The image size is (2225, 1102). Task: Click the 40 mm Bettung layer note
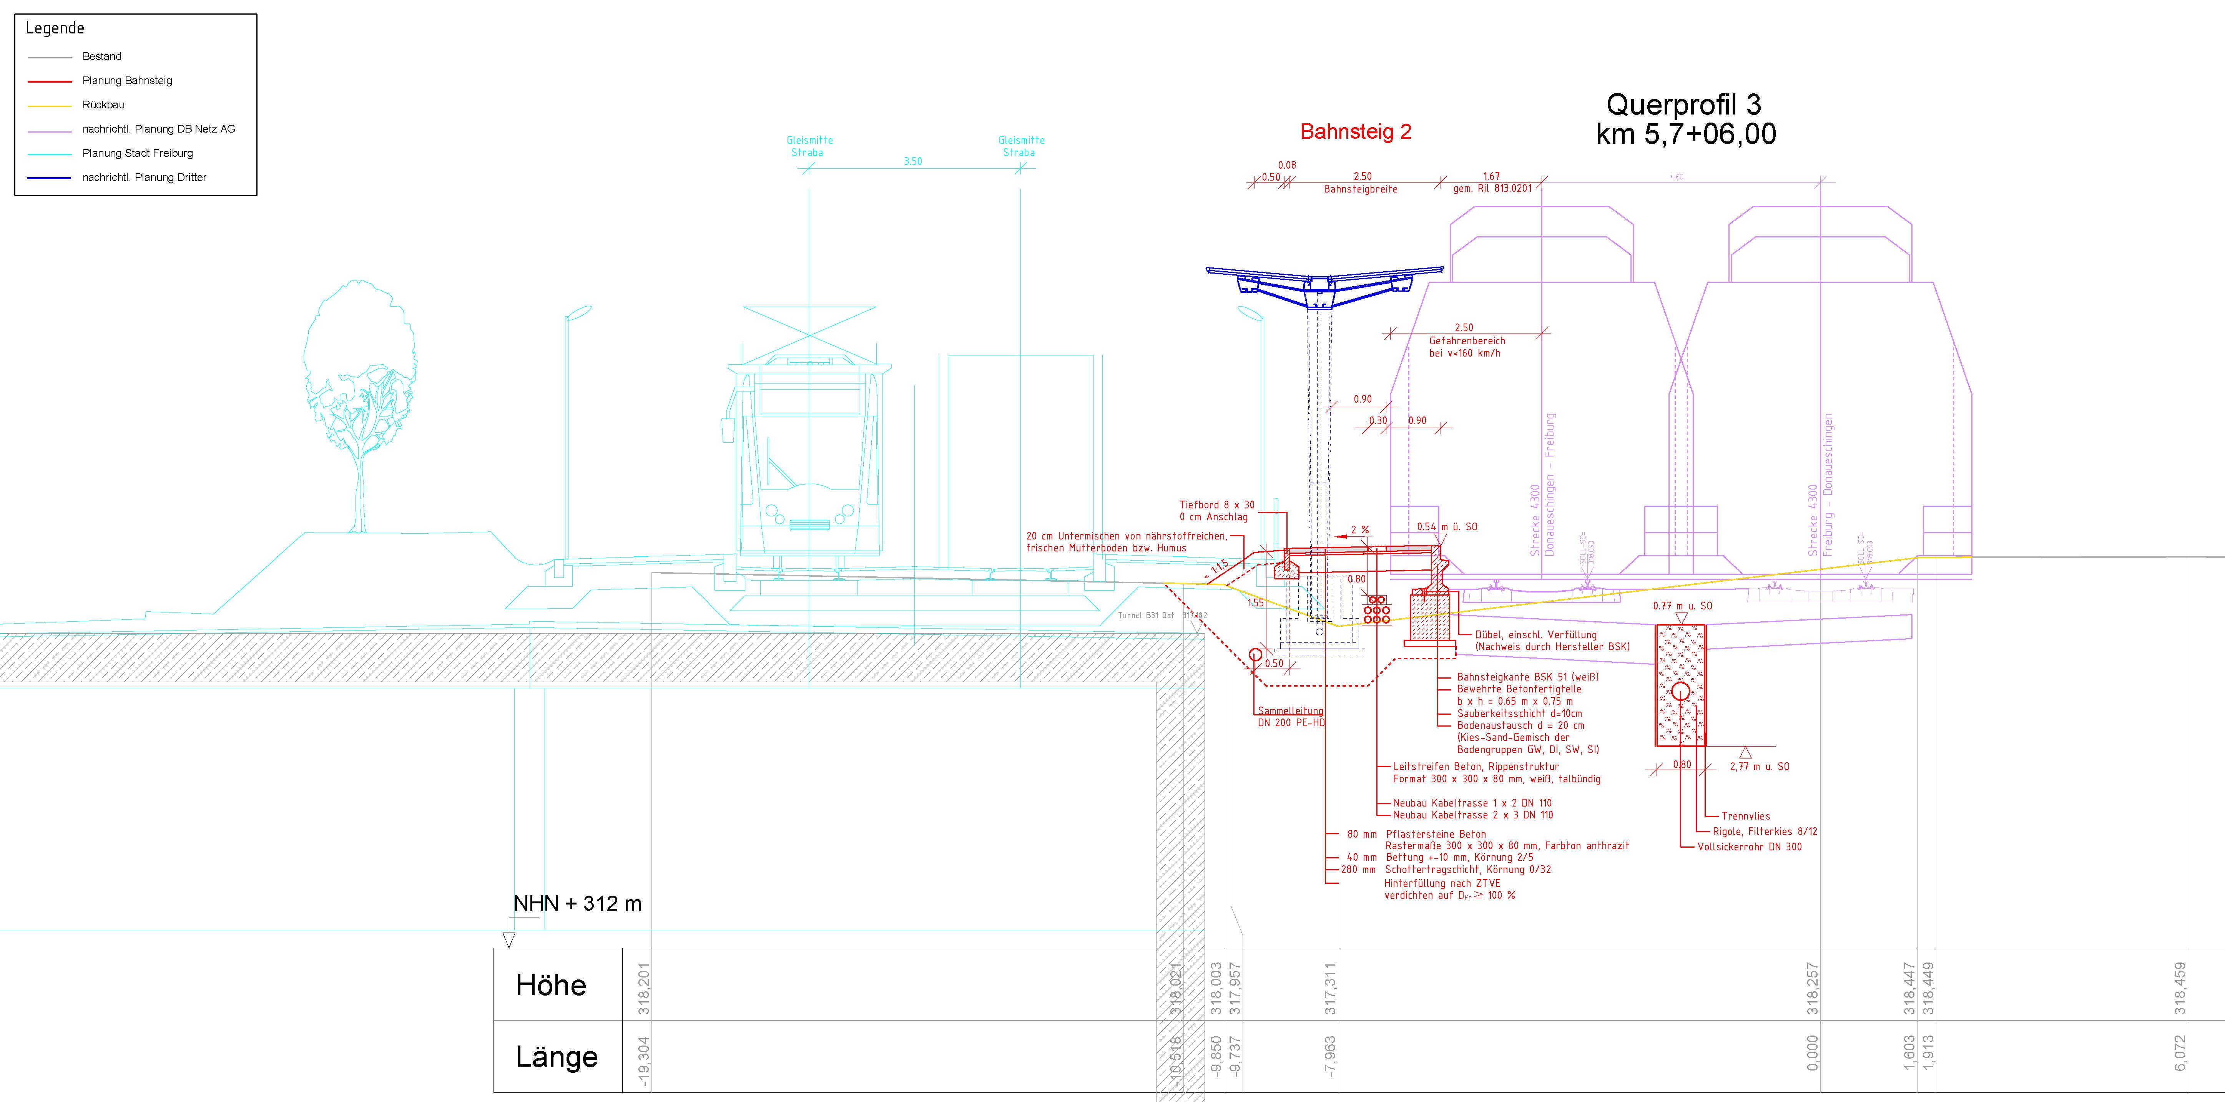click(x=1440, y=858)
